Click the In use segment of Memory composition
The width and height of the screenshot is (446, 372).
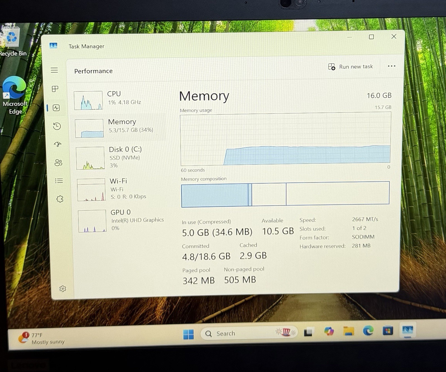(x=215, y=195)
